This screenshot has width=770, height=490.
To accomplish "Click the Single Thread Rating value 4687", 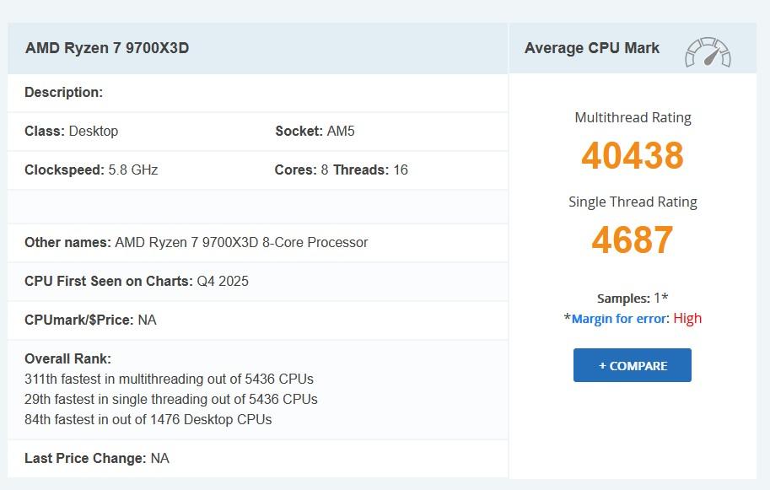I will tap(633, 240).
